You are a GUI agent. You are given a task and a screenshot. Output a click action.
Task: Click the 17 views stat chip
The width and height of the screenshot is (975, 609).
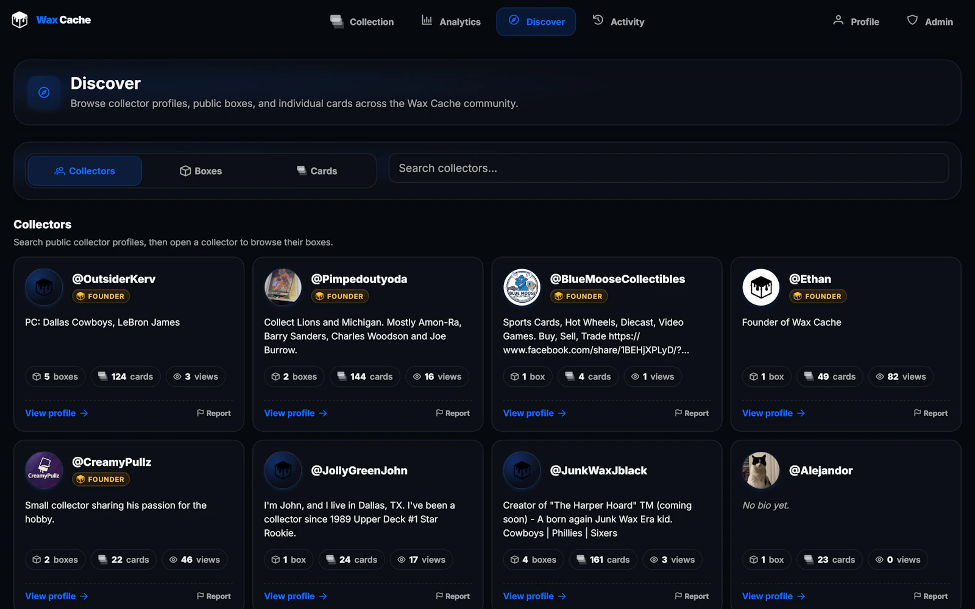[421, 560]
